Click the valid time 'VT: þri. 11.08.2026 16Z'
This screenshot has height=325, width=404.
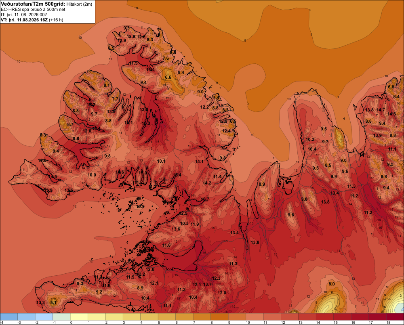[x=24, y=20]
